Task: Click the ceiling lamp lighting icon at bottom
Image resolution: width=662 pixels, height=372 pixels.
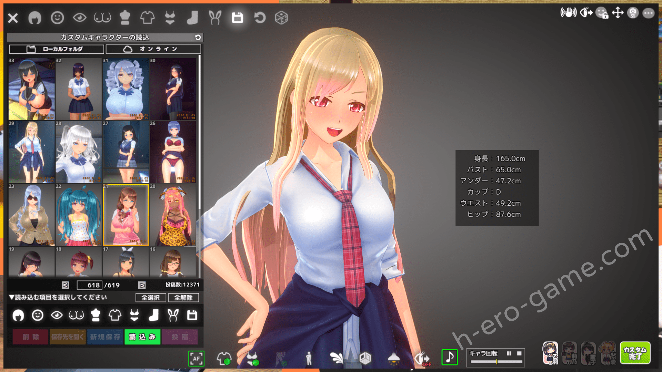Action: (393, 359)
